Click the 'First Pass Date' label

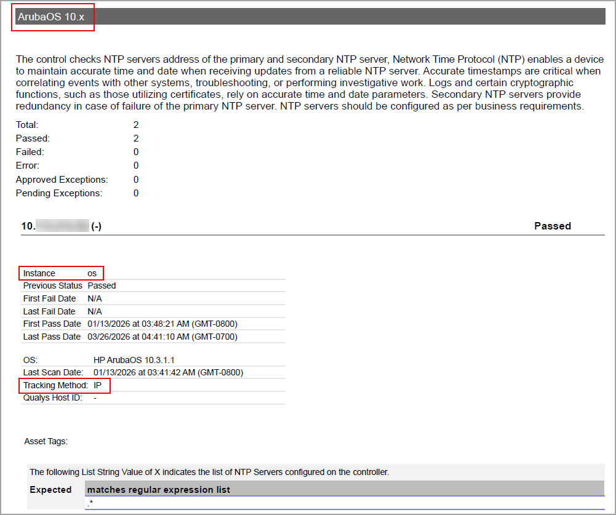click(x=52, y=324)
